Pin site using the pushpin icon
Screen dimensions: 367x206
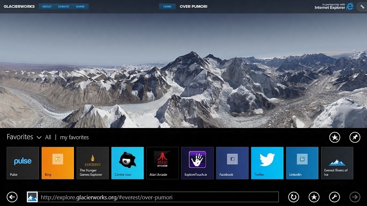355,137
